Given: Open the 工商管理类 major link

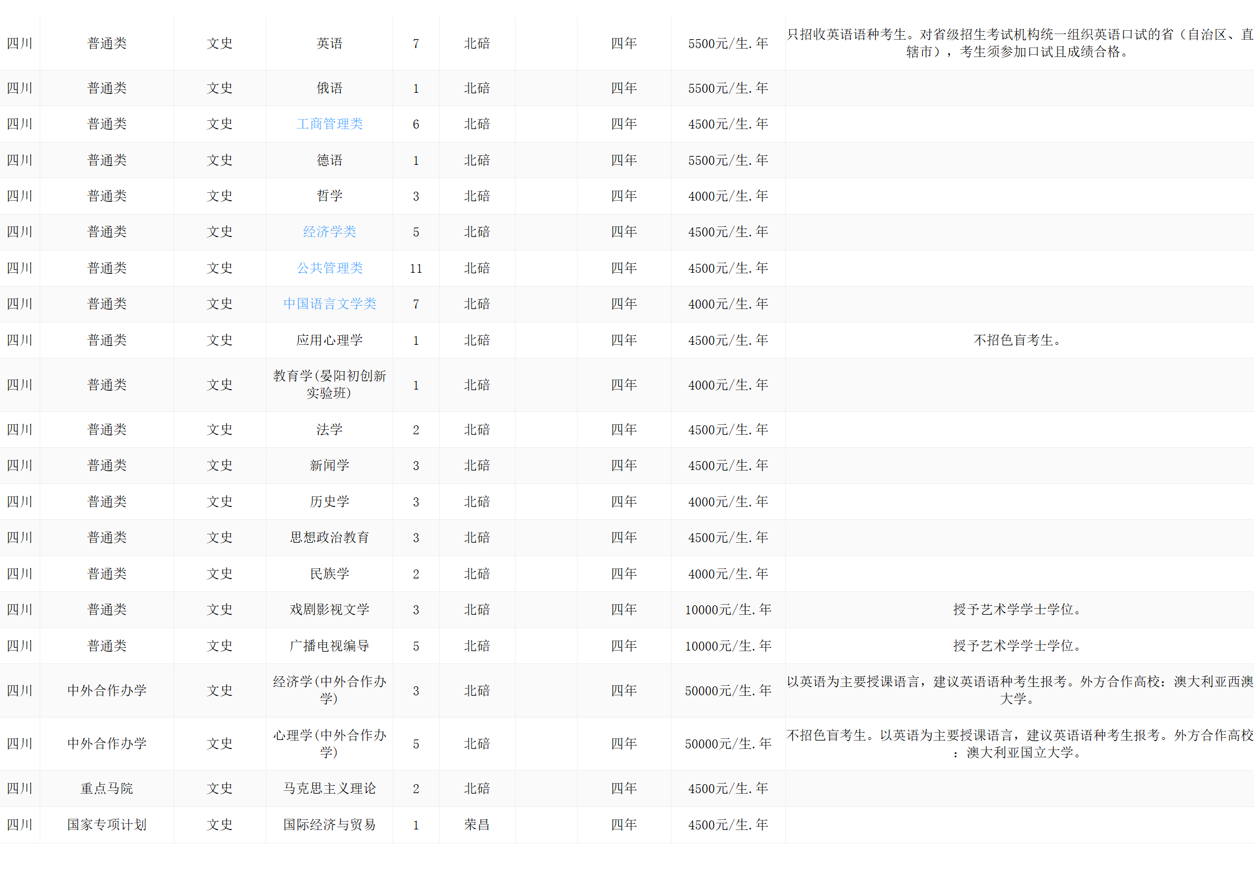Looking at the screenshot, I should coord(330,124).
